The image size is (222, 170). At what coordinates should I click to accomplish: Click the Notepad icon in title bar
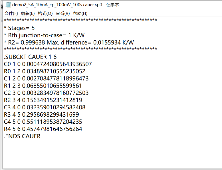pos(8,5)
